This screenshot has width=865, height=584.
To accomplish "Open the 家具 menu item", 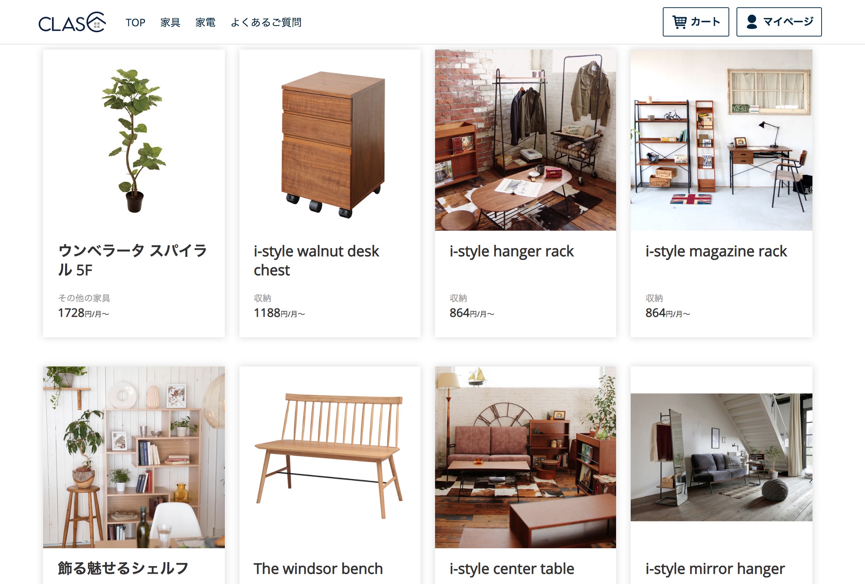I will [x=170, y=23].
